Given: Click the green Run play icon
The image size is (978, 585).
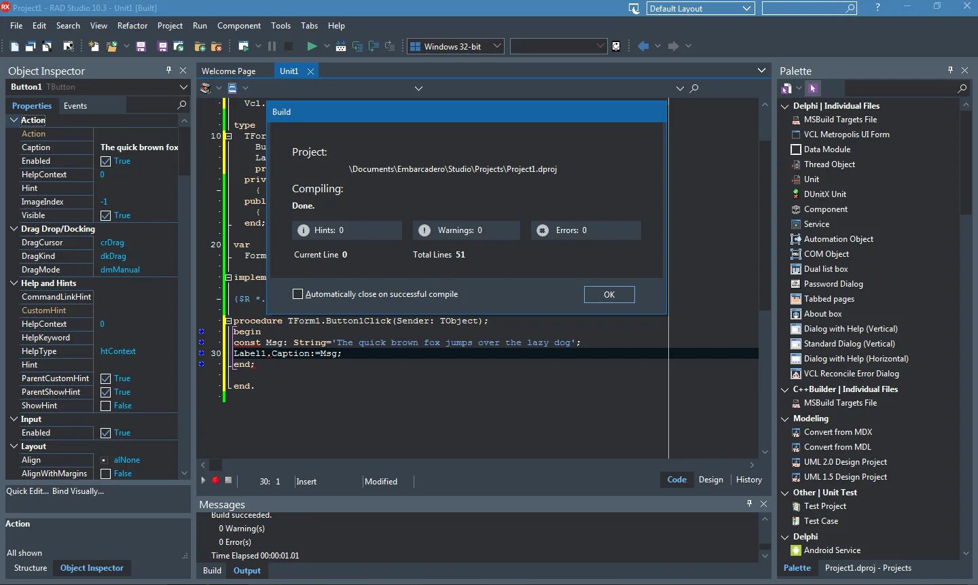Looking at the screenshot, I should tap(312, 46).
